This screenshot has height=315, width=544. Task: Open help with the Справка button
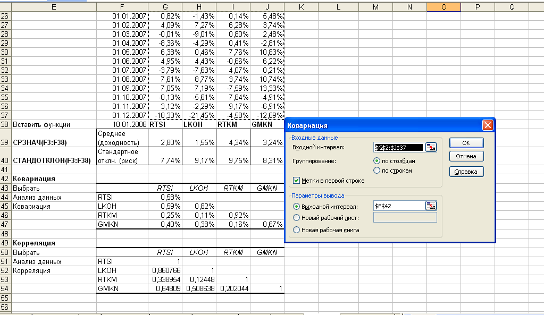pyautogui.click(x=466, y=171)
